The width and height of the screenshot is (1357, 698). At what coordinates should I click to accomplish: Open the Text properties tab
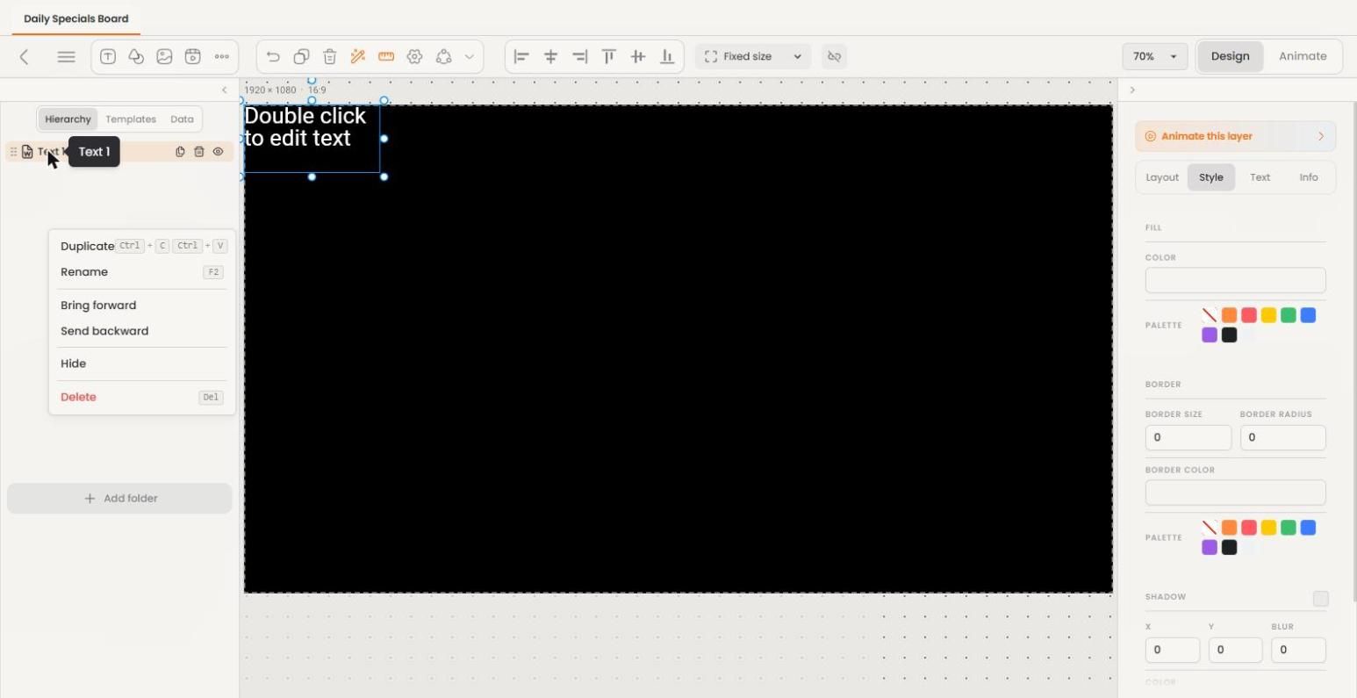tap(1260, 177)
